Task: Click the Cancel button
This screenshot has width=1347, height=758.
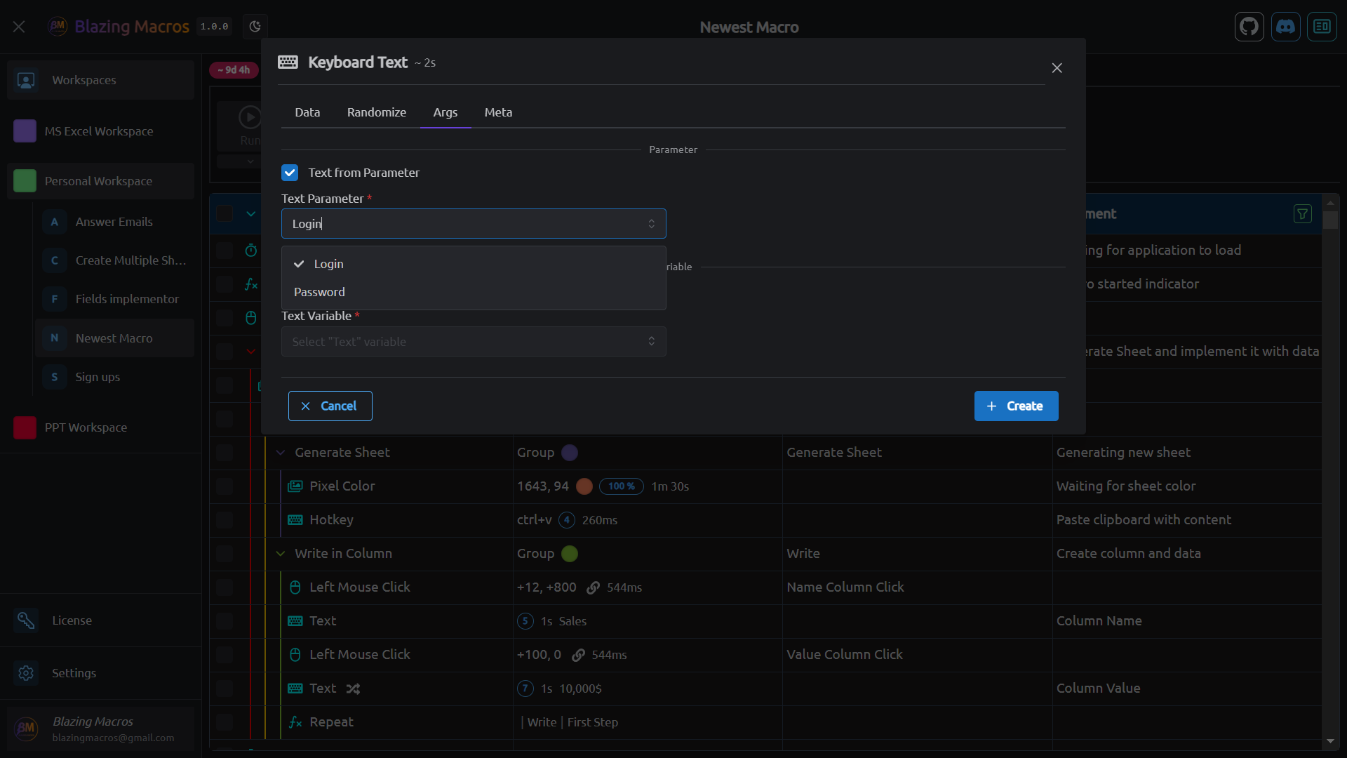Action: [x=330, y=406]
